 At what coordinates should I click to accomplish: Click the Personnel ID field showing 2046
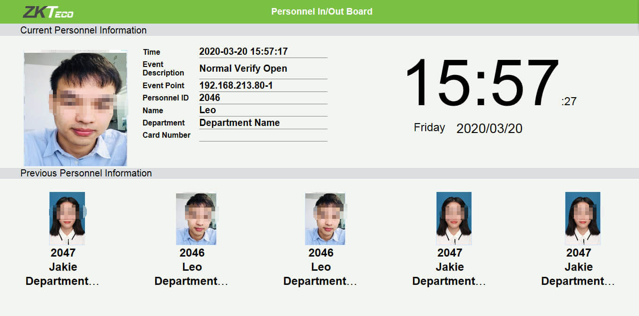pyautogui.click(x=210, y=98)
